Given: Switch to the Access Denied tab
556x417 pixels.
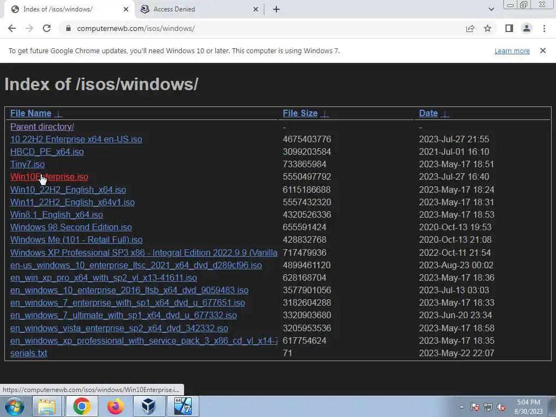Looking at the screenshot, I should [x=200, y=9].
